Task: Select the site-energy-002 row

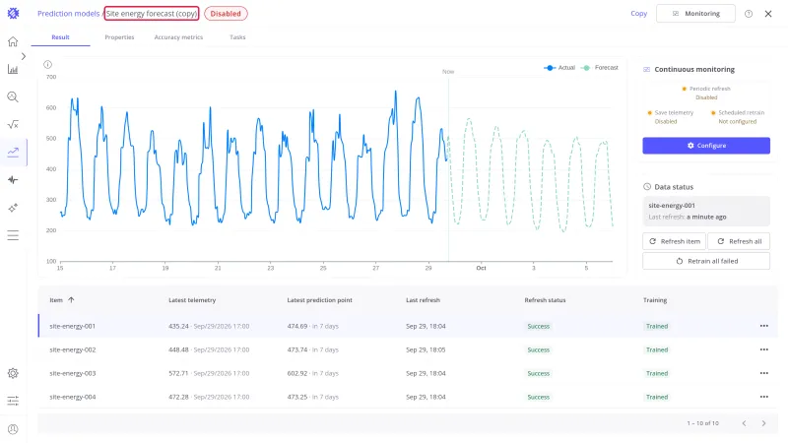Action: [x=408, y=349]
